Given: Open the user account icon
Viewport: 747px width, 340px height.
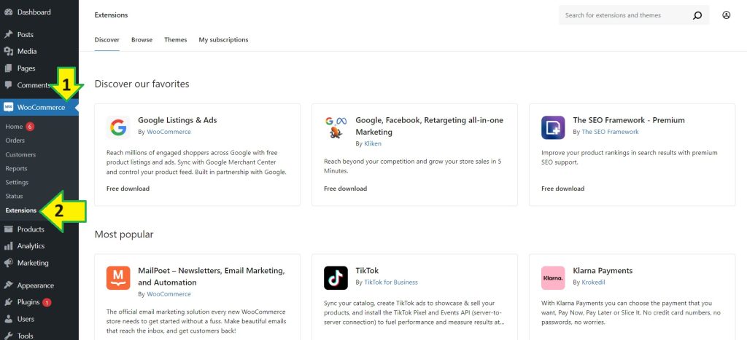Looking at the screenshot, I should tap(726, 15).
